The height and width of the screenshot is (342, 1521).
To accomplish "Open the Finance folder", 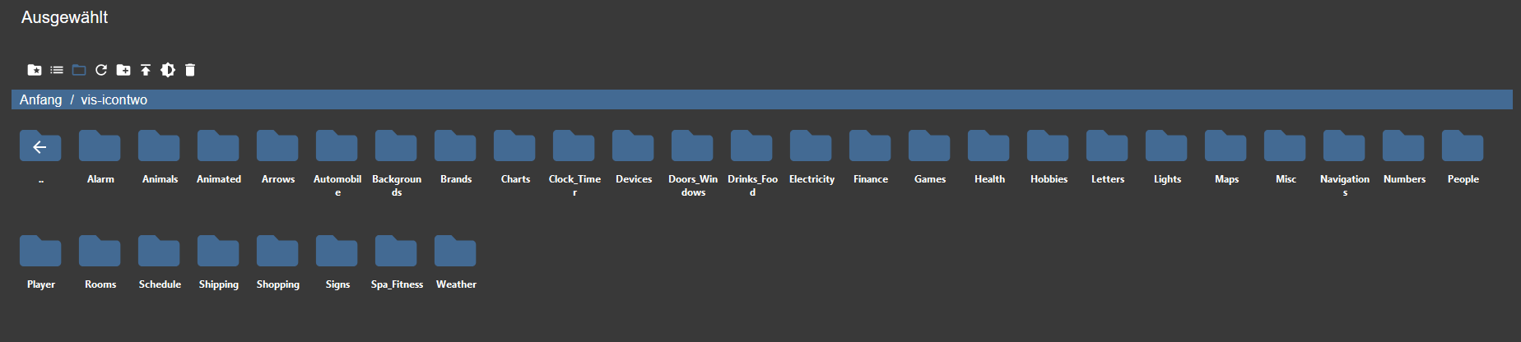I will coord(870,146).
